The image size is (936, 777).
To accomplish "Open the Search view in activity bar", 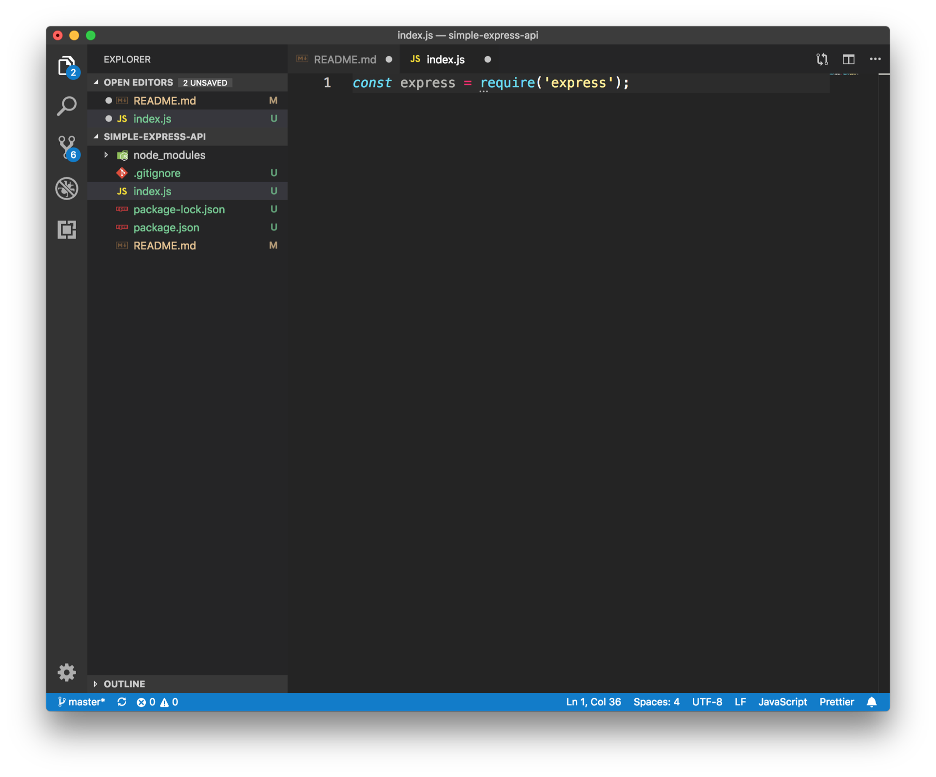I will [67, 106].
